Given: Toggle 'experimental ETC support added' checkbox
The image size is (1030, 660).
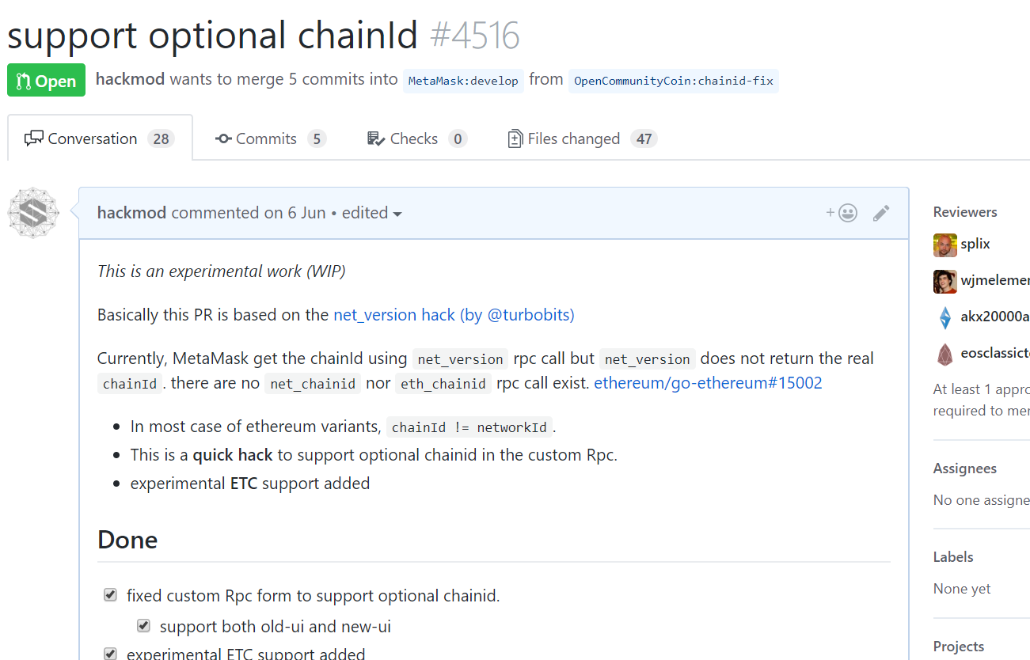Looking at the screenshot, I should point(111,654).
